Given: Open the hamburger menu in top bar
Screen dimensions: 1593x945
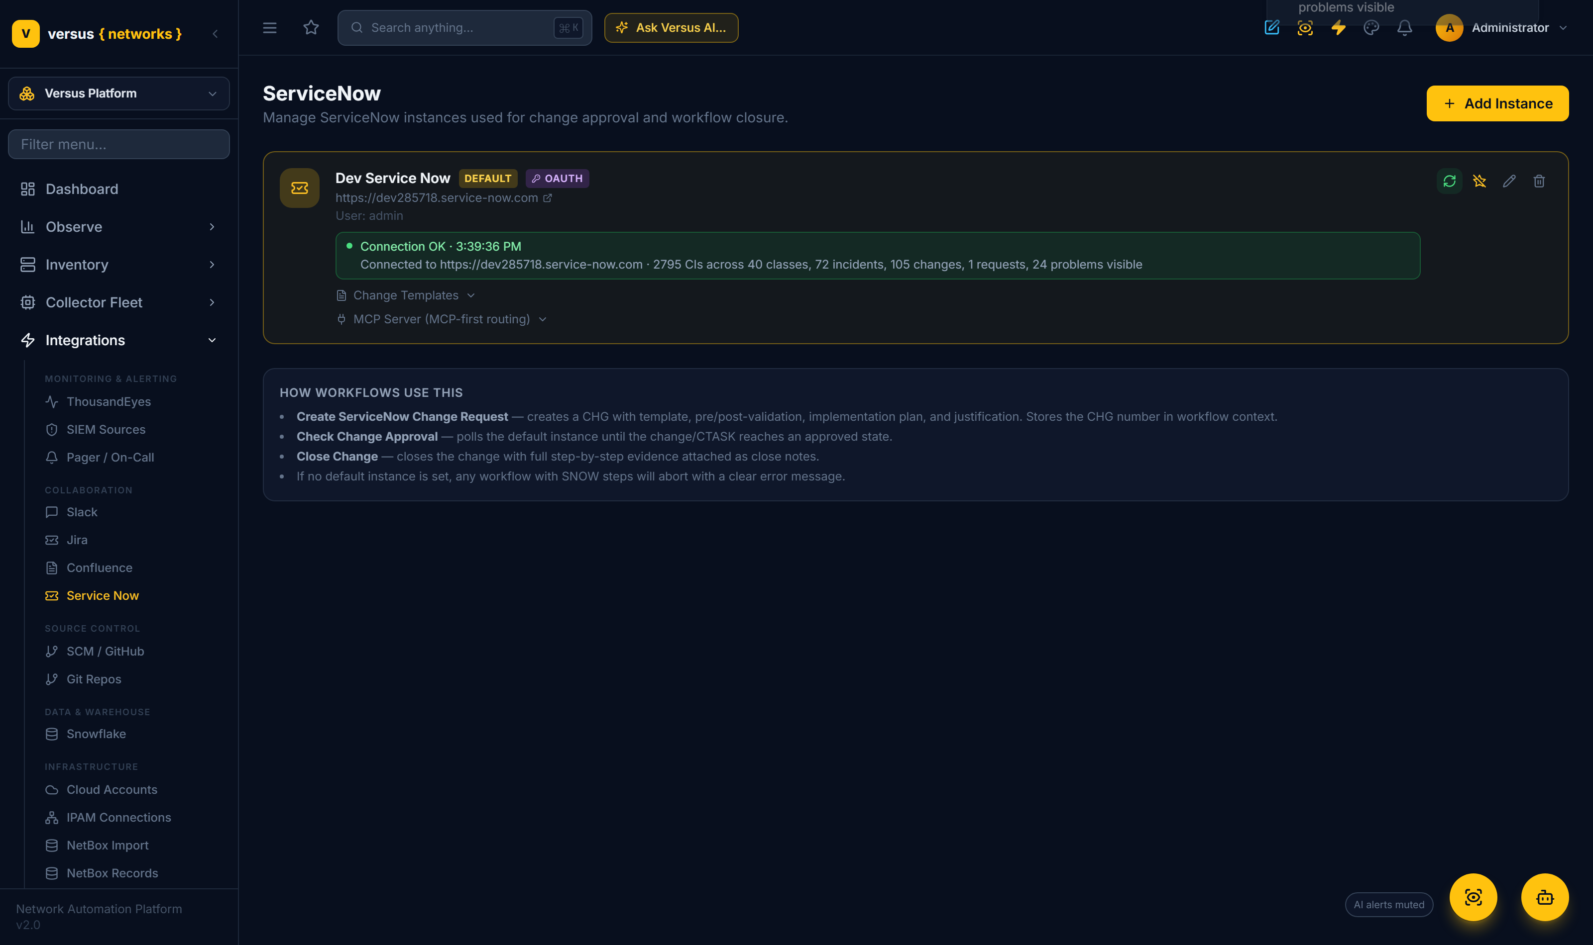Looking at the screenshot, I should click(269, 27).
